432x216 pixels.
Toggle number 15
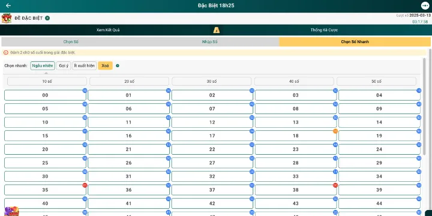[x=45, y=136]
